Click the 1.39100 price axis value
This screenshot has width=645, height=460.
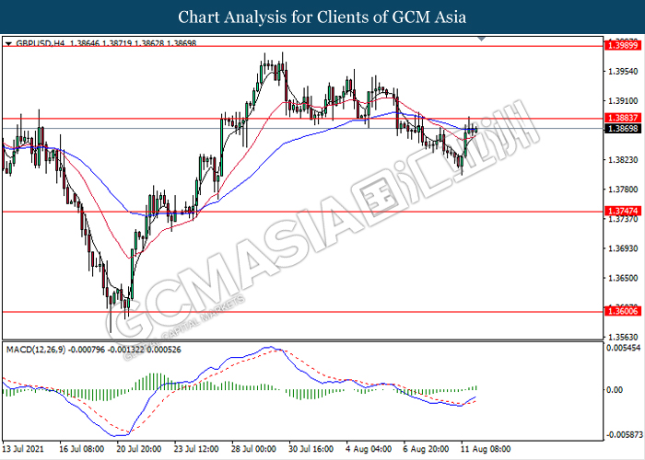coord(623,101)
